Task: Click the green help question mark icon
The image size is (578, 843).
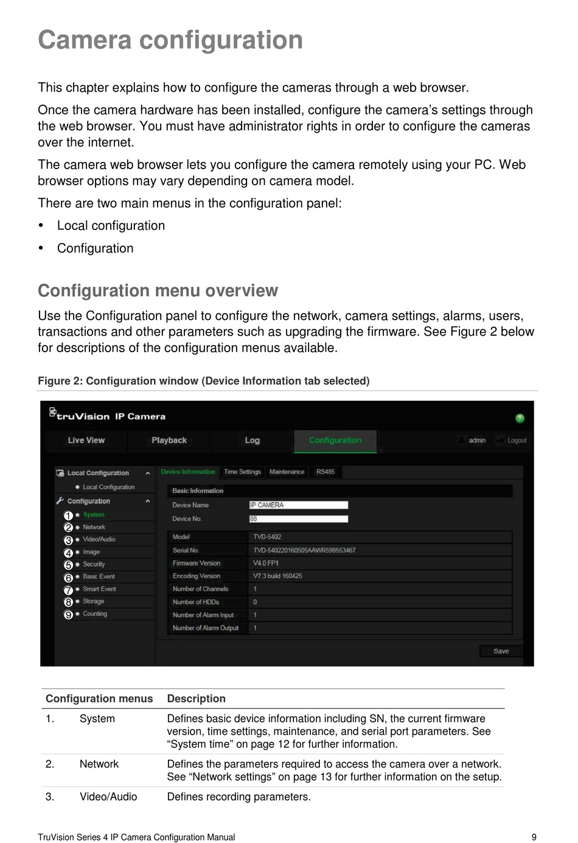Action: tap(520, 418)
